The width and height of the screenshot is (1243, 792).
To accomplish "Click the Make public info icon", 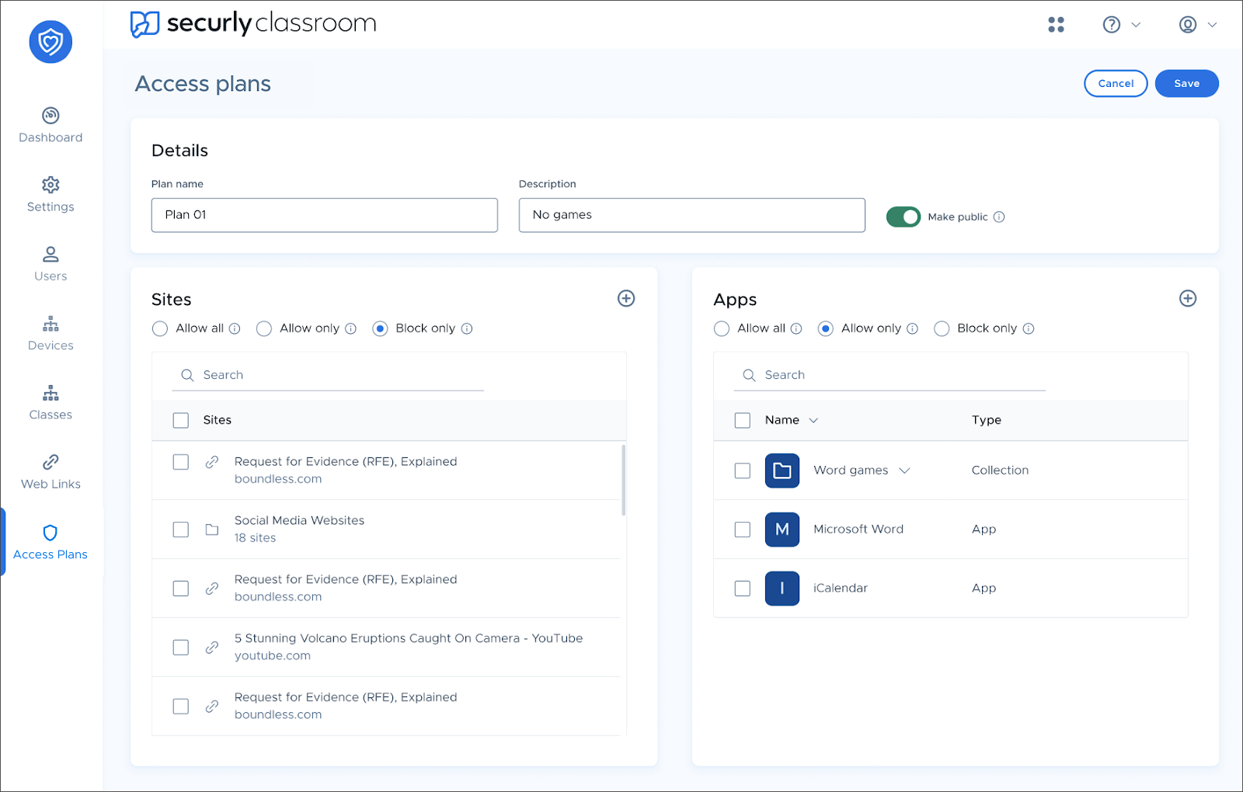I will point(999,217).
